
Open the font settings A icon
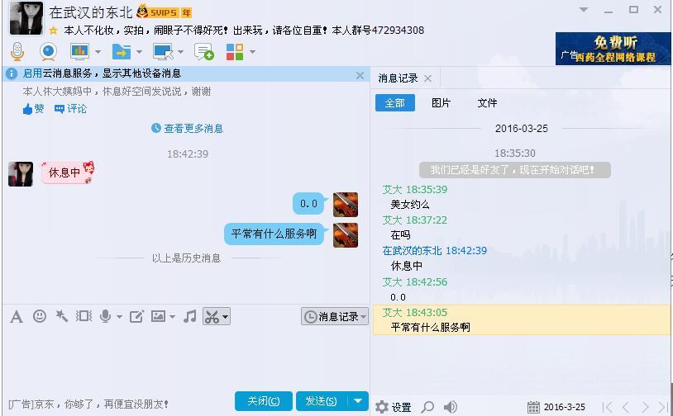17,317
